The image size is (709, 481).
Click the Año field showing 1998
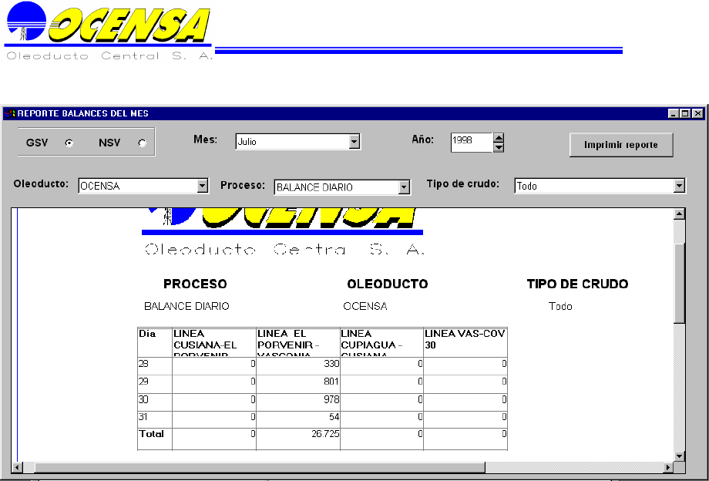[471, 142]
